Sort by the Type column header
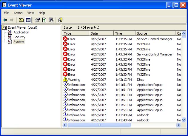188x136 pixels. point(76,33)
